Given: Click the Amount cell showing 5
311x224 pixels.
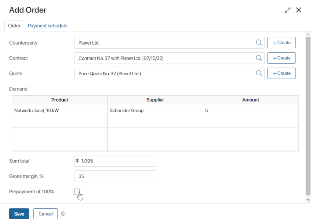Looking at the screenshot, I should 251,116.
